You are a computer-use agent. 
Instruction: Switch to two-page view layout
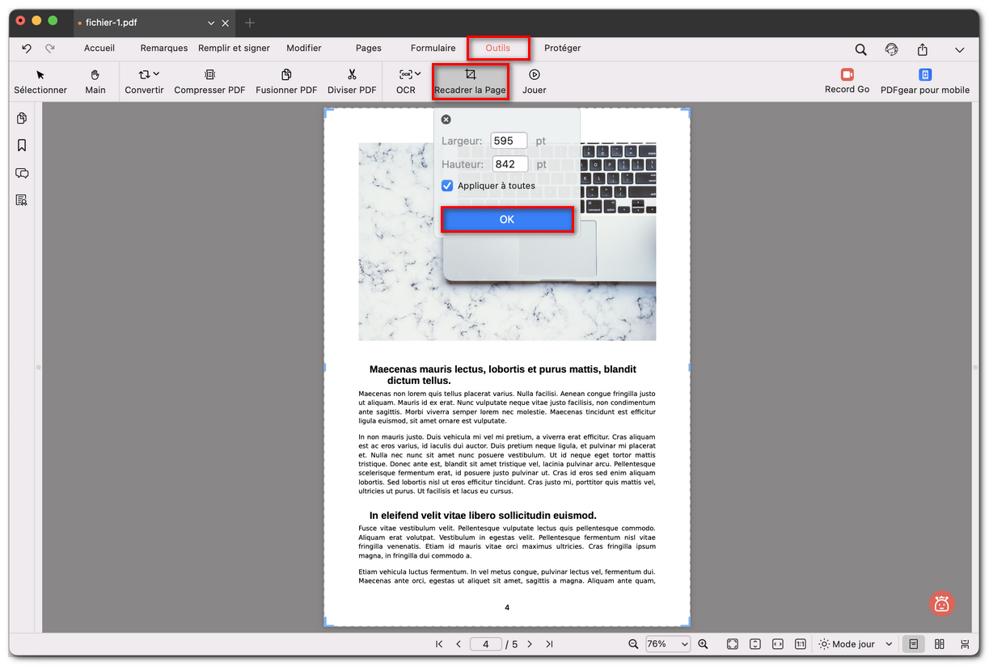[x=938, y=643]
